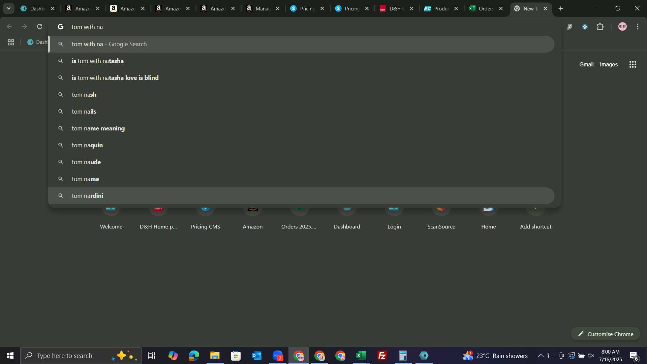The width and height of the screenshot is (647, 364).
Task: Pick the 'tom nardini' suggestion
Action: [x=302, y=196]
